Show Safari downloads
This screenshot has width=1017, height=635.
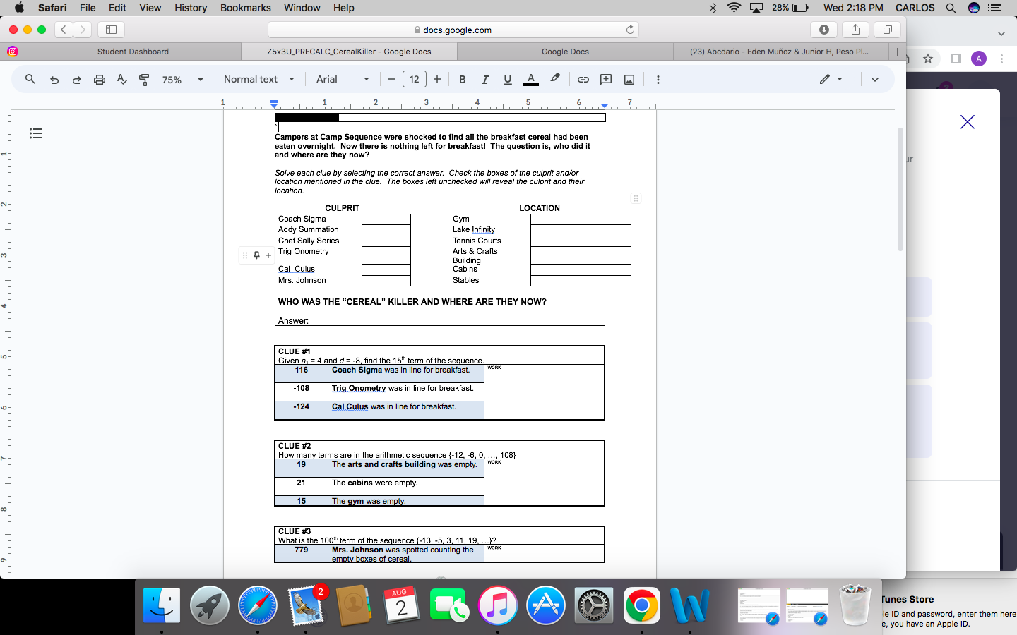click(x=823, y=30)
